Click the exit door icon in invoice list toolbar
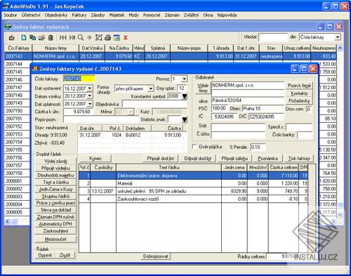 pos(12,37)
